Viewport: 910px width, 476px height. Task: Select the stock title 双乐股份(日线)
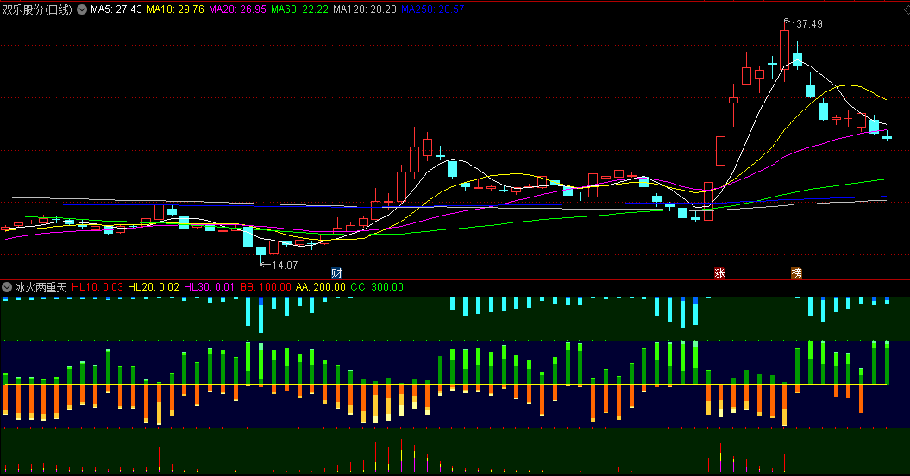tap(38, 9)
